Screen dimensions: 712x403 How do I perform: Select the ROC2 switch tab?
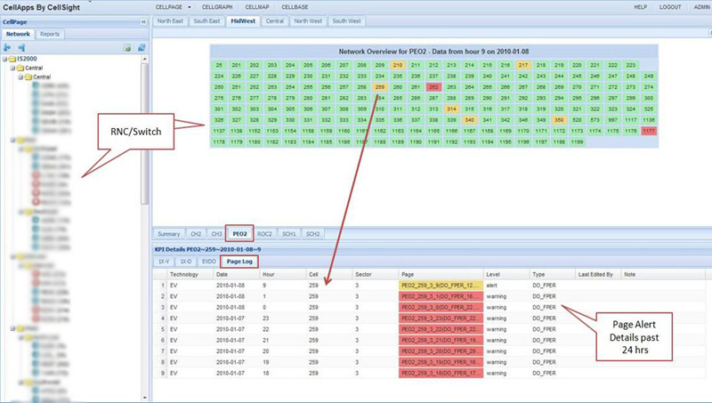264,233
